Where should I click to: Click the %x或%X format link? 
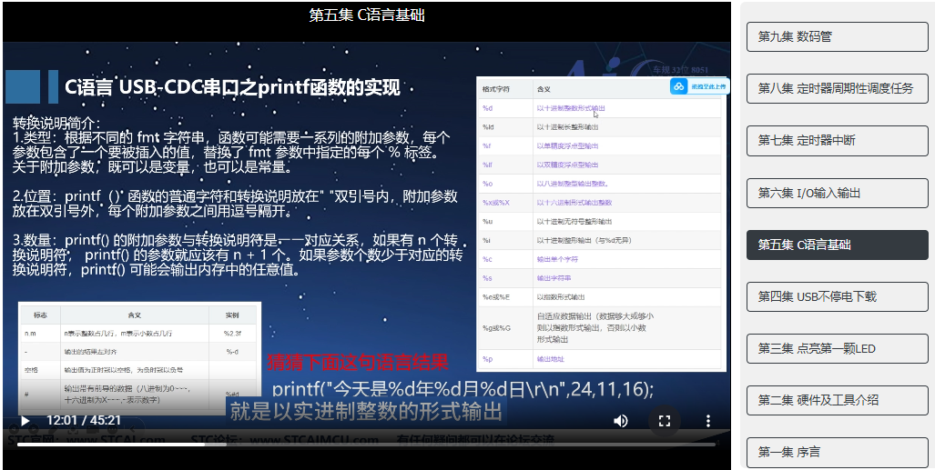495,203
